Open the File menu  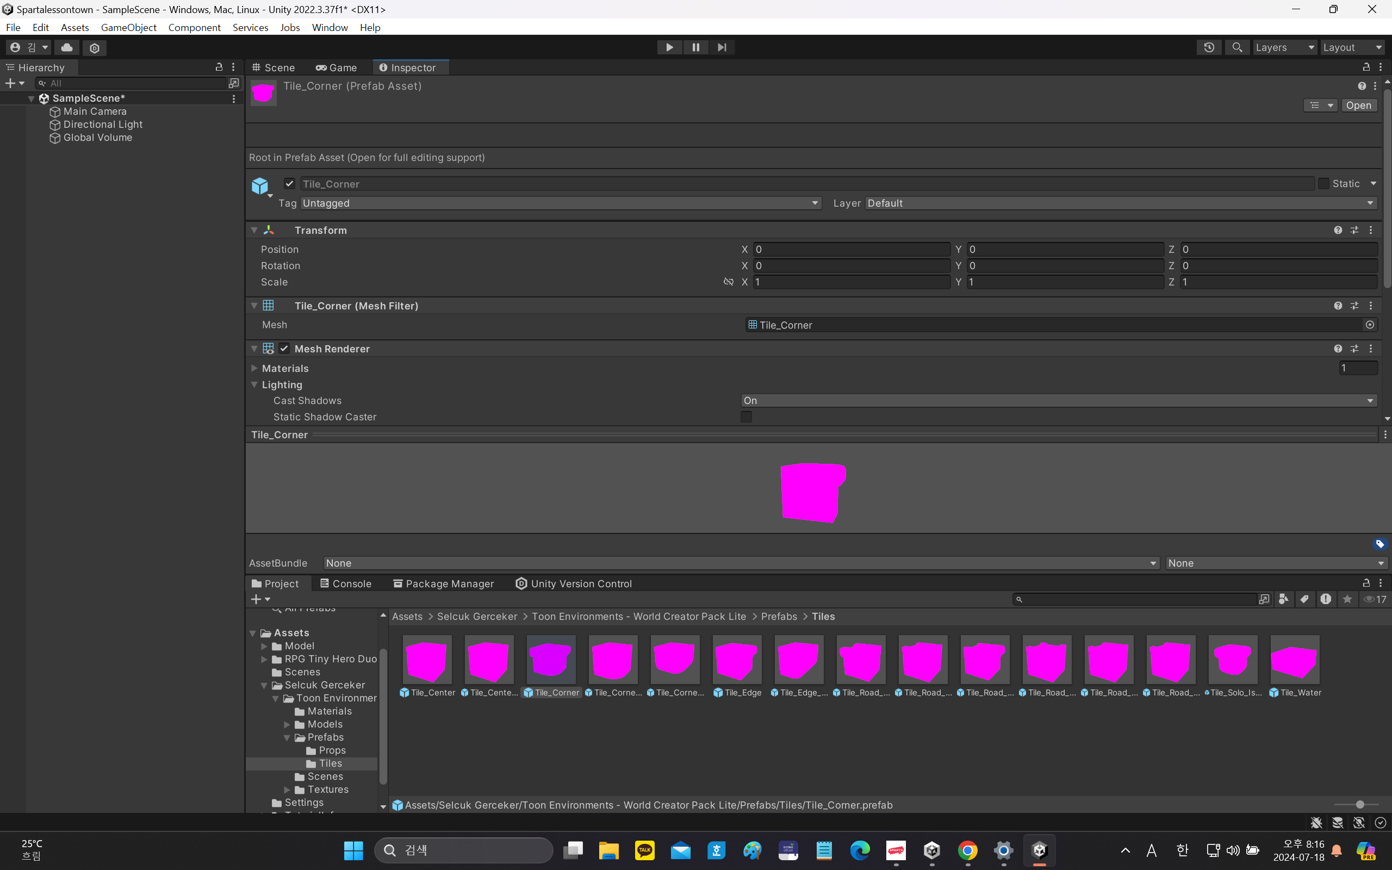tap(13, 27)
